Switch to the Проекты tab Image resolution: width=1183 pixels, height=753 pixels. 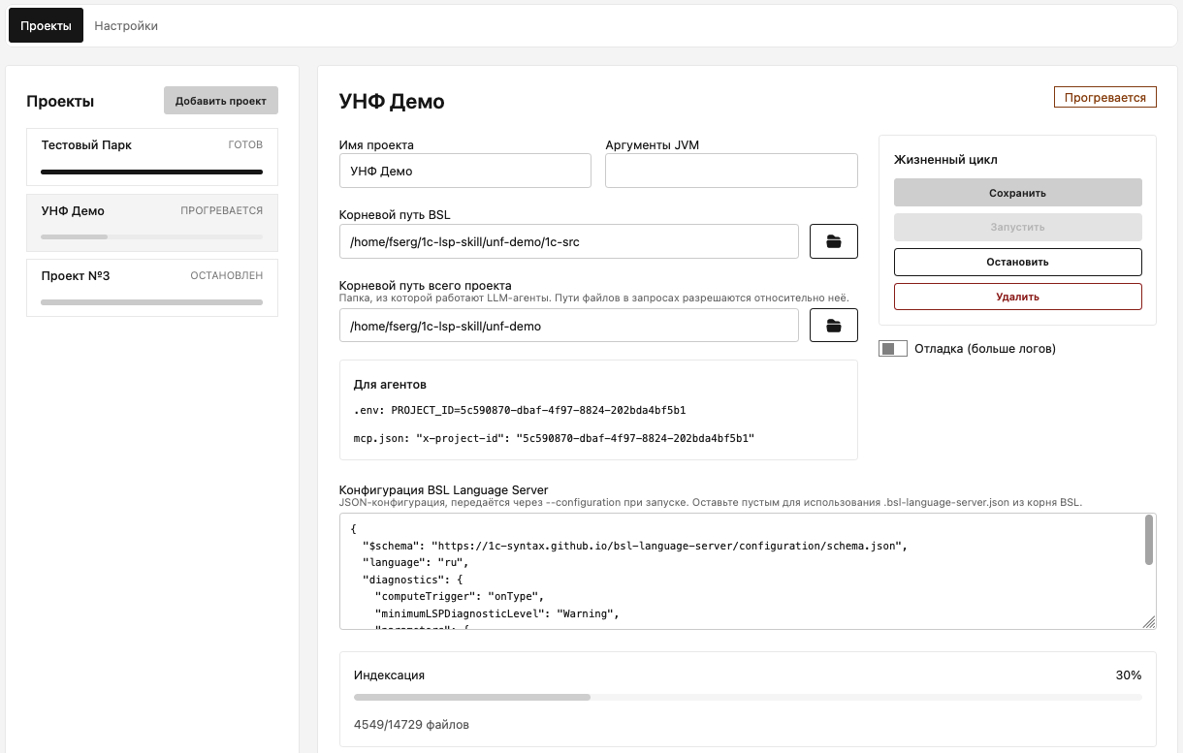46,26
